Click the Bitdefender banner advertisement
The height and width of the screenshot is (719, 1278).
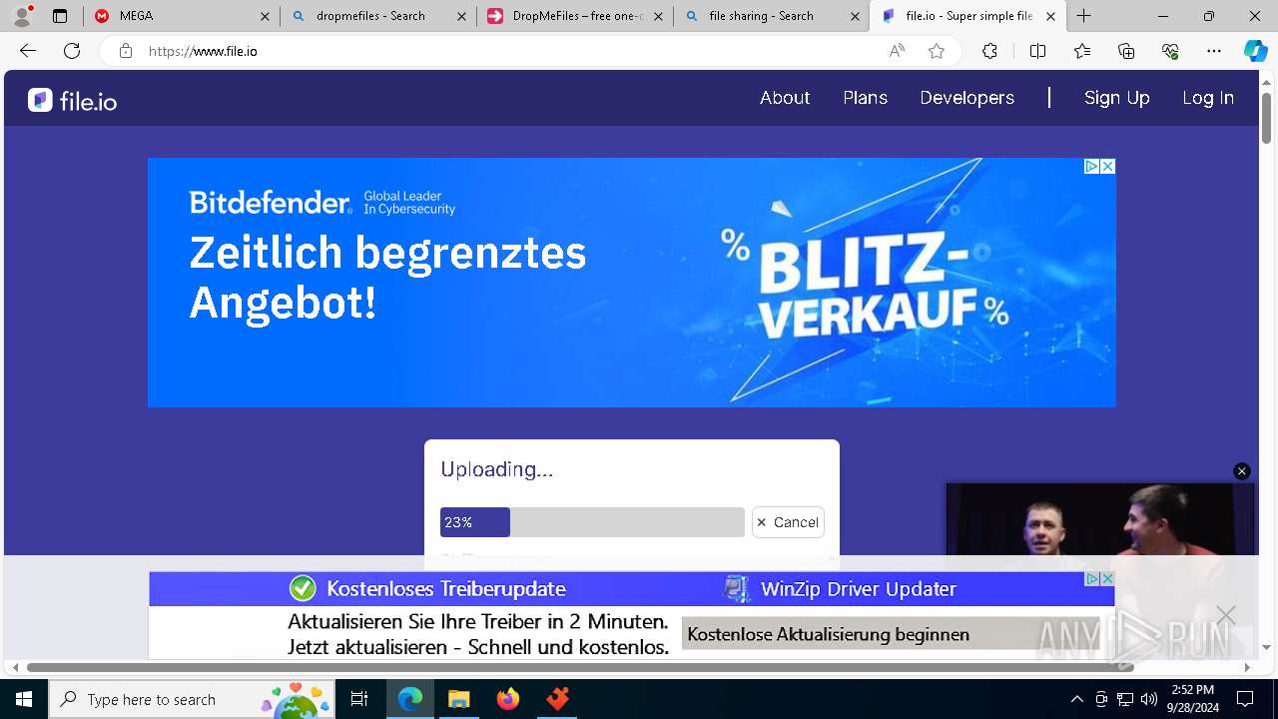tap(631, 283)
